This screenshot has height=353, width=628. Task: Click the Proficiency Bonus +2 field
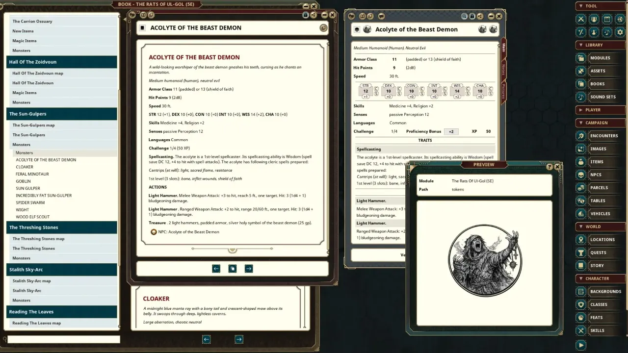(451, 131)
